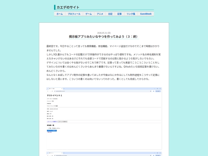Open the ホーム navigation link

click(x=60, y=14)
